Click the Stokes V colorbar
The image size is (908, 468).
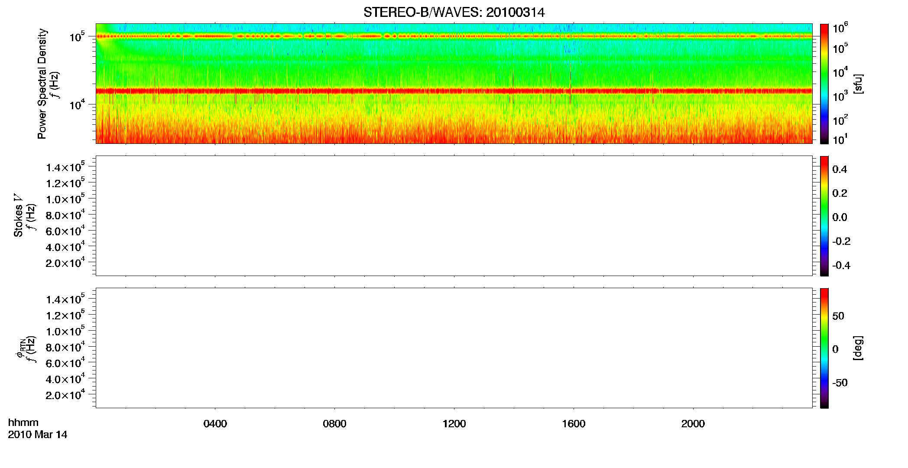click(x=824, y=216)
